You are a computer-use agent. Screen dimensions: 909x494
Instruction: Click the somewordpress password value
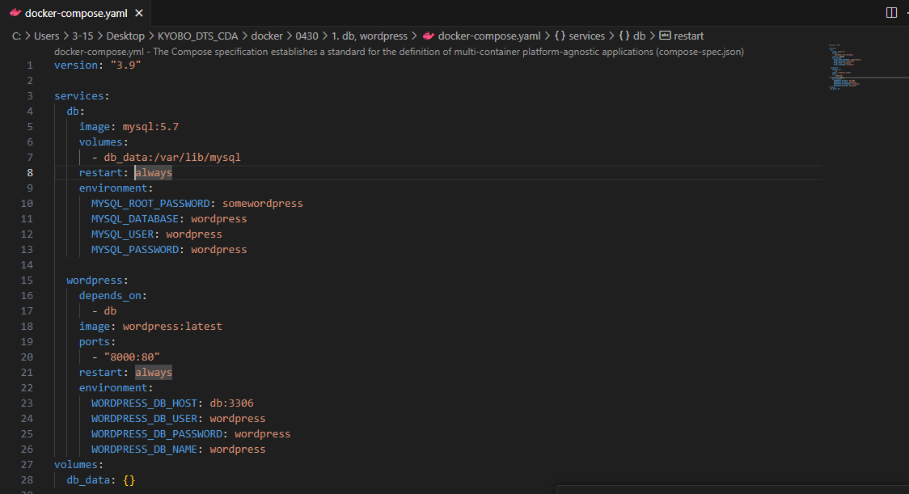pos(263,204)
